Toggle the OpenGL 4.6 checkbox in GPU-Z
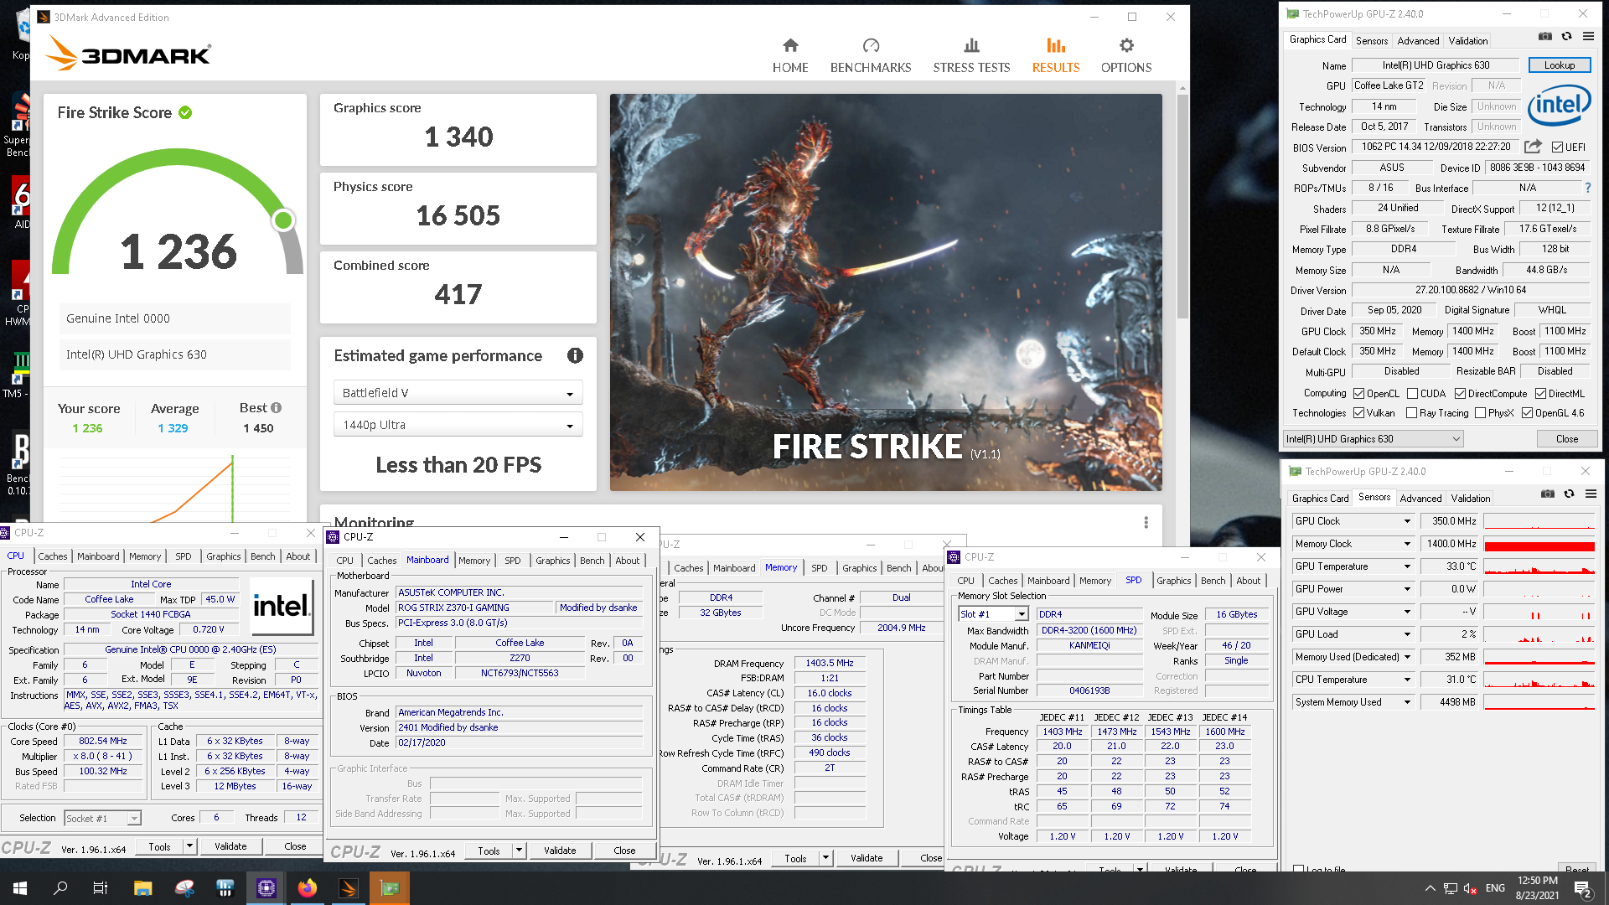1609x905 pixels. pos(1528,413)
